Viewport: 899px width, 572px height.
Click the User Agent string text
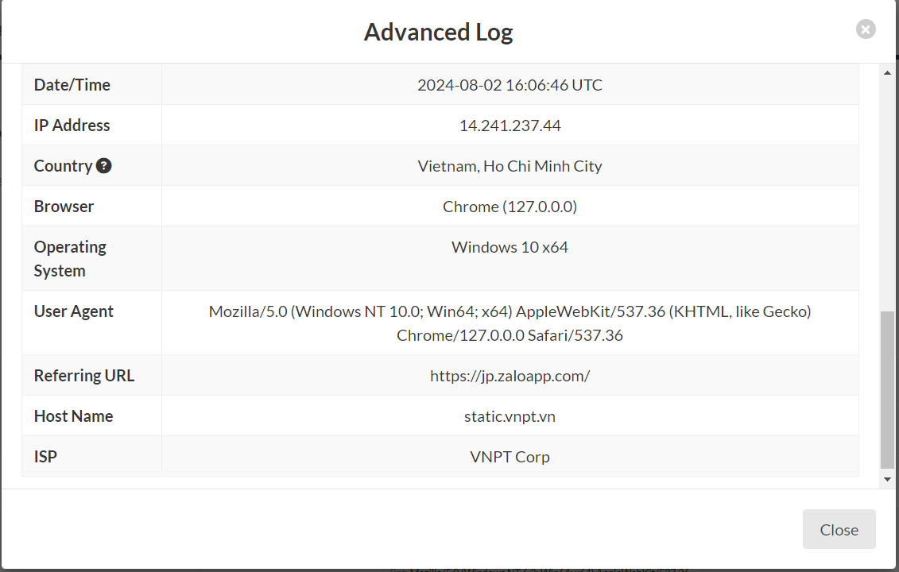click(x=510, y=323)
